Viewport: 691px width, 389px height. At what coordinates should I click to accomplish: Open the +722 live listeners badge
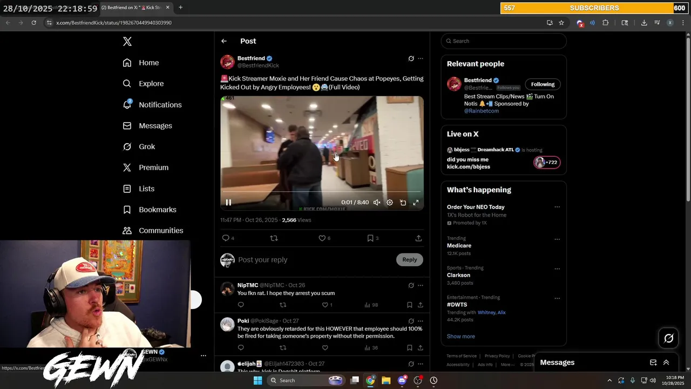547,162
